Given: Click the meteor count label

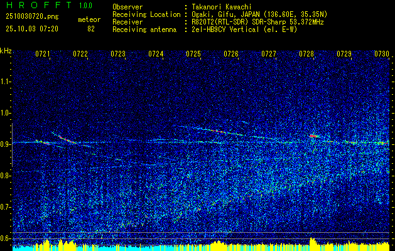Looking at the screenshot, I should (89, 19).
